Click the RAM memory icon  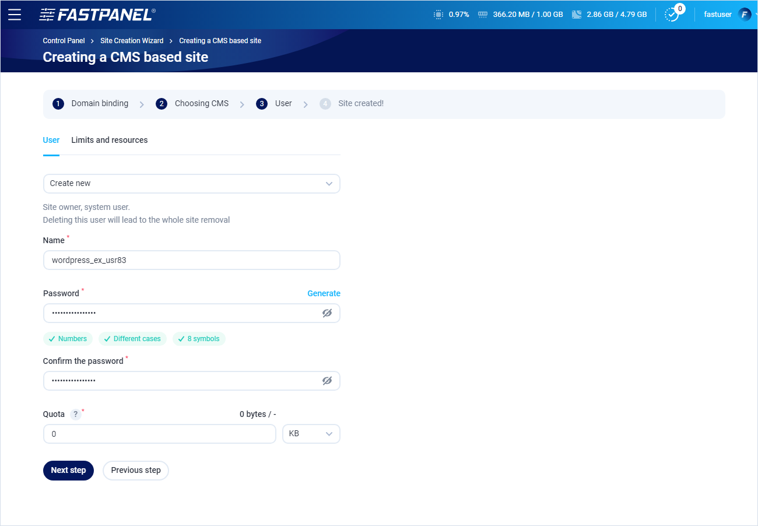(482, 15)
